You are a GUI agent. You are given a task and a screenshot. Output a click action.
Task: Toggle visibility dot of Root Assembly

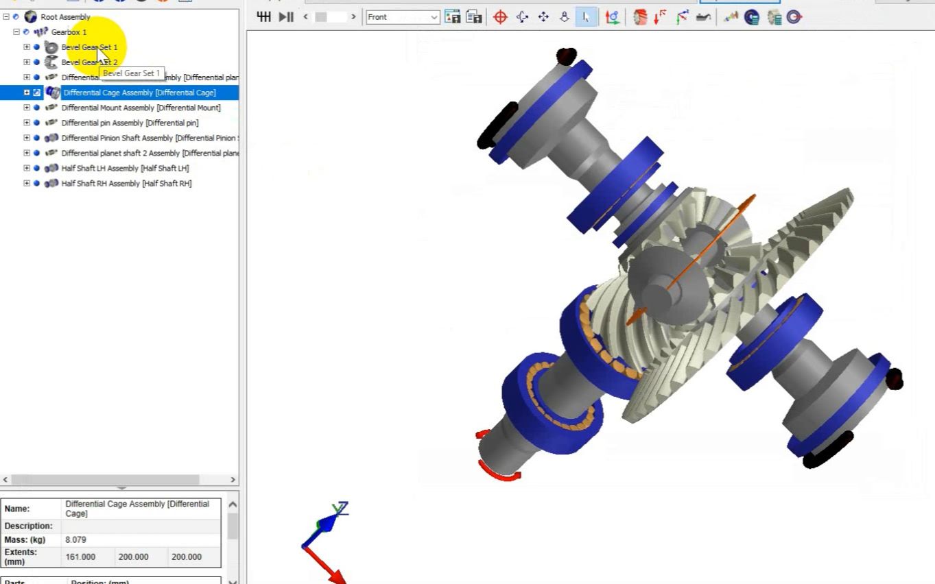pos(16,16)
